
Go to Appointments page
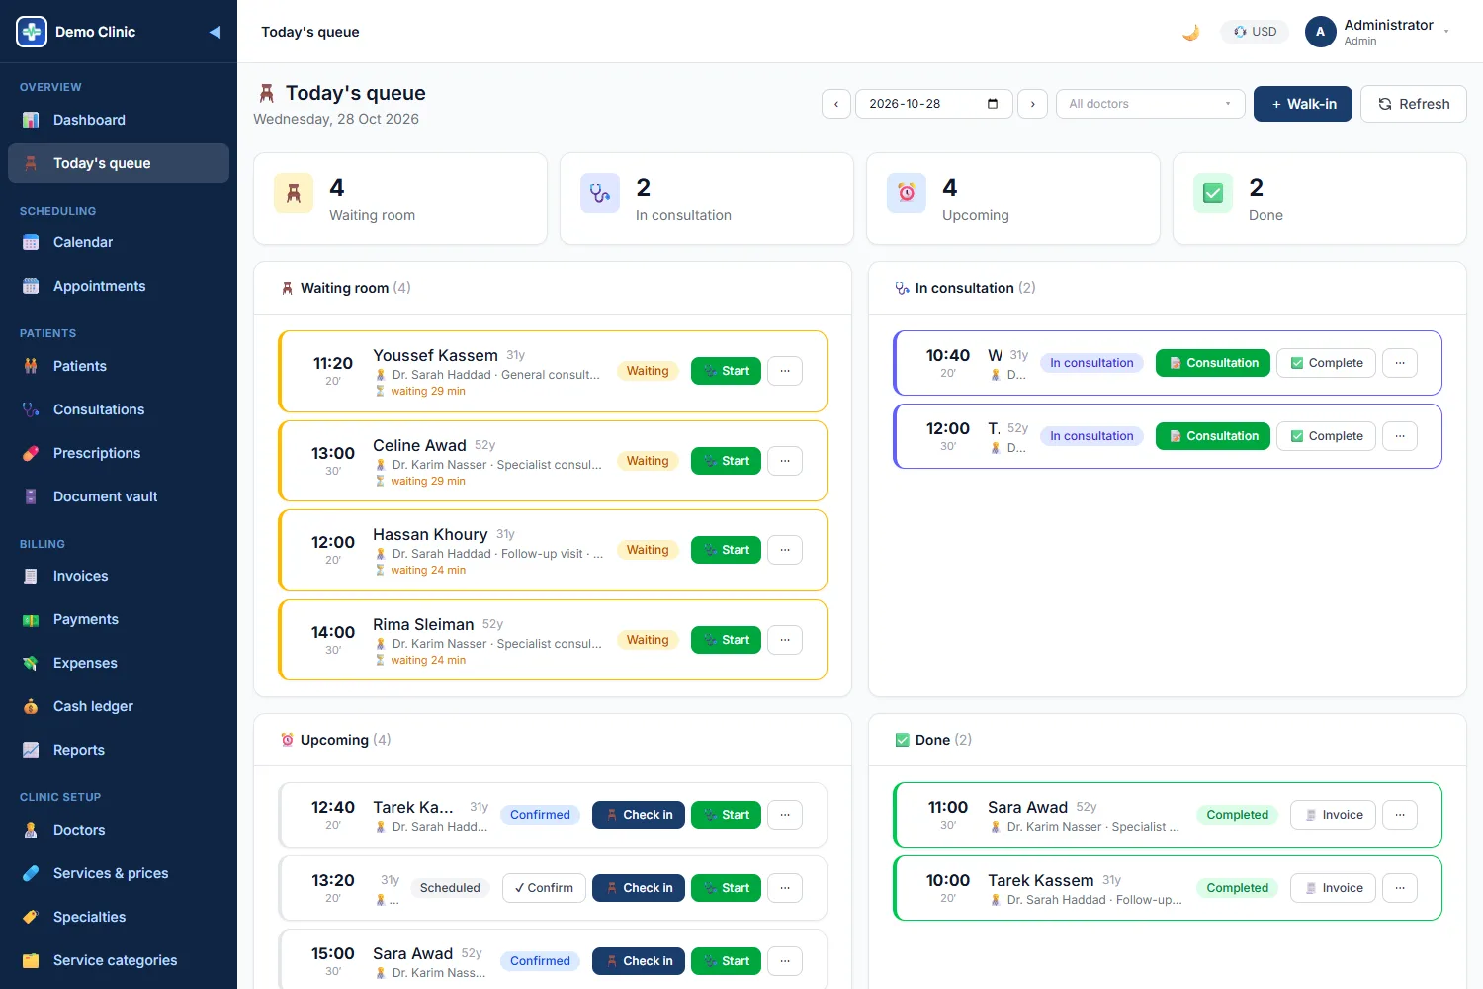pos(119,286)
